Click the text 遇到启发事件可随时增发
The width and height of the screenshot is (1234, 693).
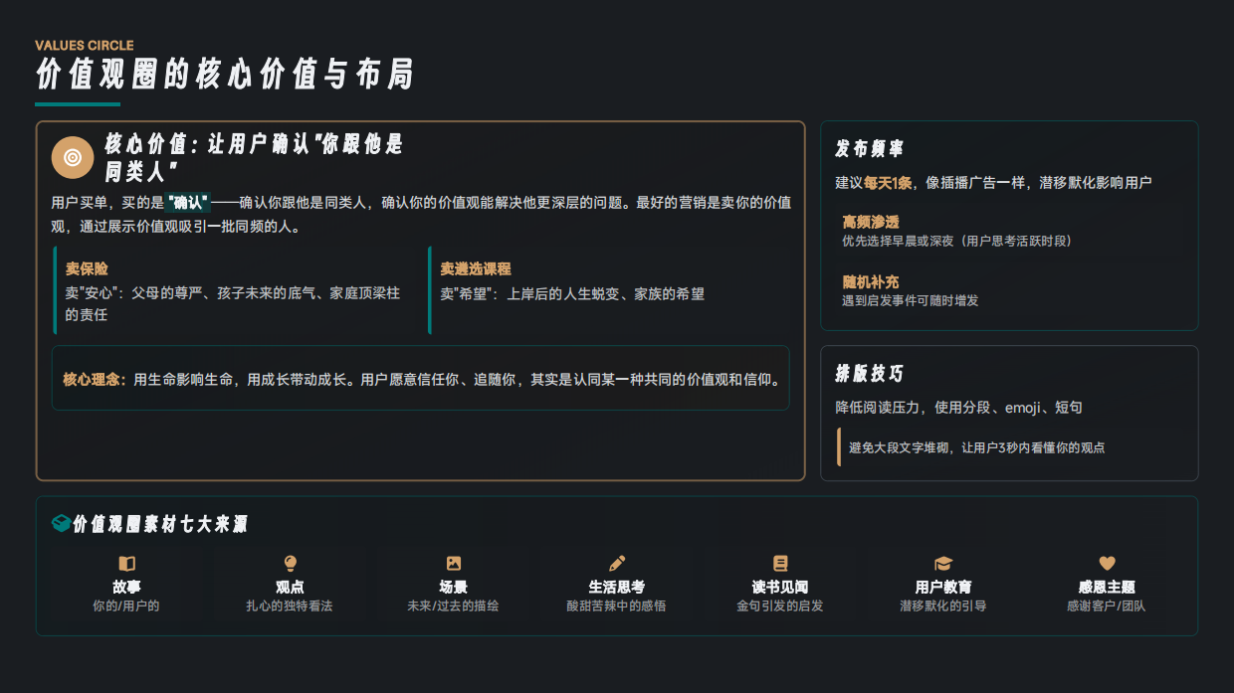(x=911, y=300)
